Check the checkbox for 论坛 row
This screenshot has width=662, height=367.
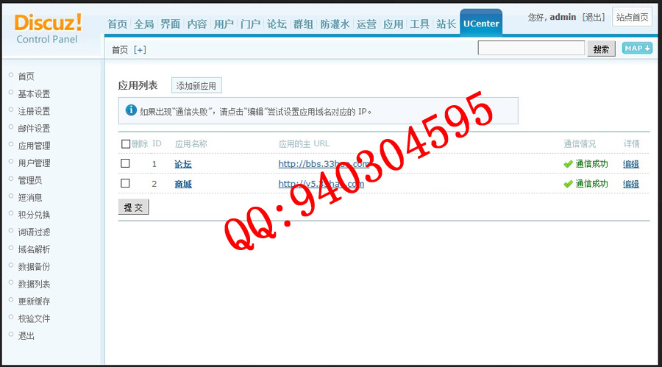[x=125, y=163]
